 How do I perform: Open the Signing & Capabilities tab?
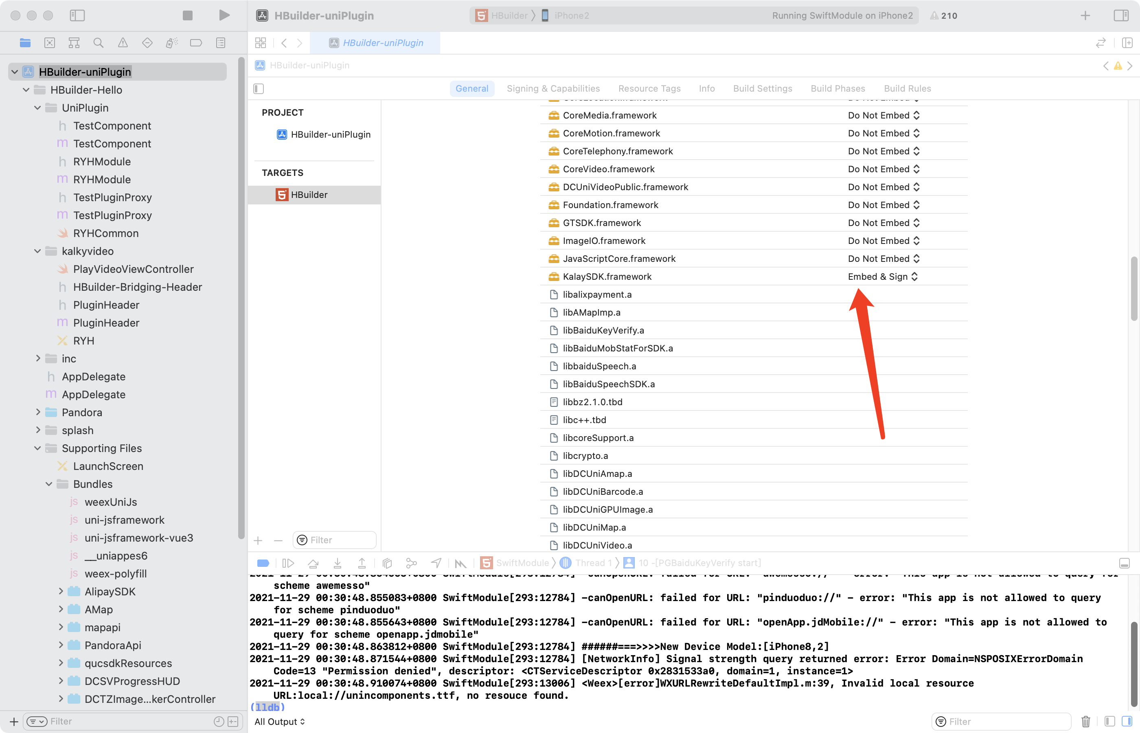[553, 88]
